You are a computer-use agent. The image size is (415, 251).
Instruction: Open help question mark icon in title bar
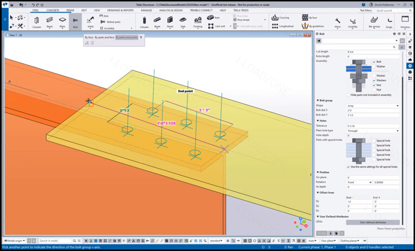click(363, 5)
